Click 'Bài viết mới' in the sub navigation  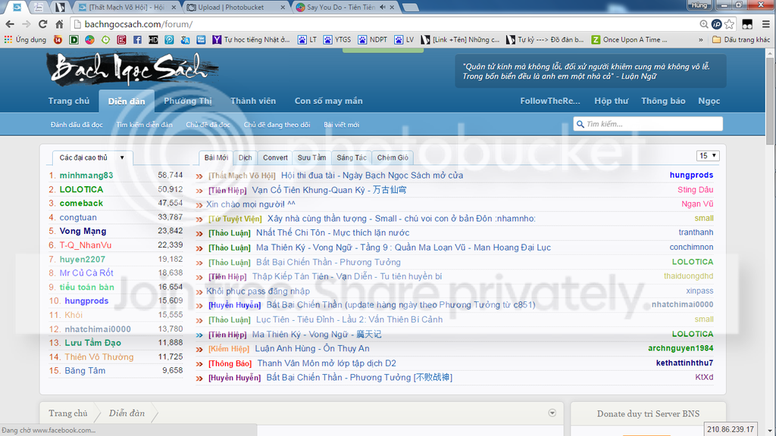(x=341, y=125)
